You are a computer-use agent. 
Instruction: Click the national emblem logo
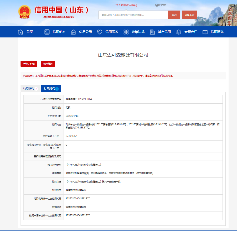24,12
